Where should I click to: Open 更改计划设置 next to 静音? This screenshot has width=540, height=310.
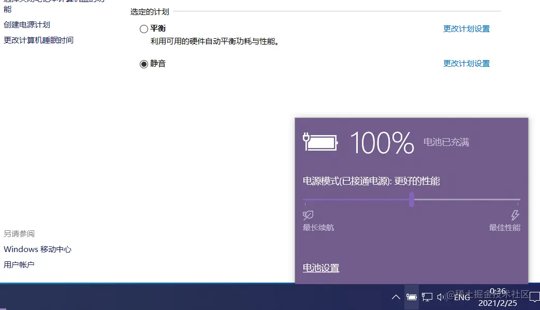[x=466, y=63]
